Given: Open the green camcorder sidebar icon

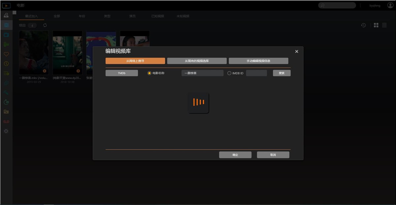Looking at the screenshot, I should point(6,44).
